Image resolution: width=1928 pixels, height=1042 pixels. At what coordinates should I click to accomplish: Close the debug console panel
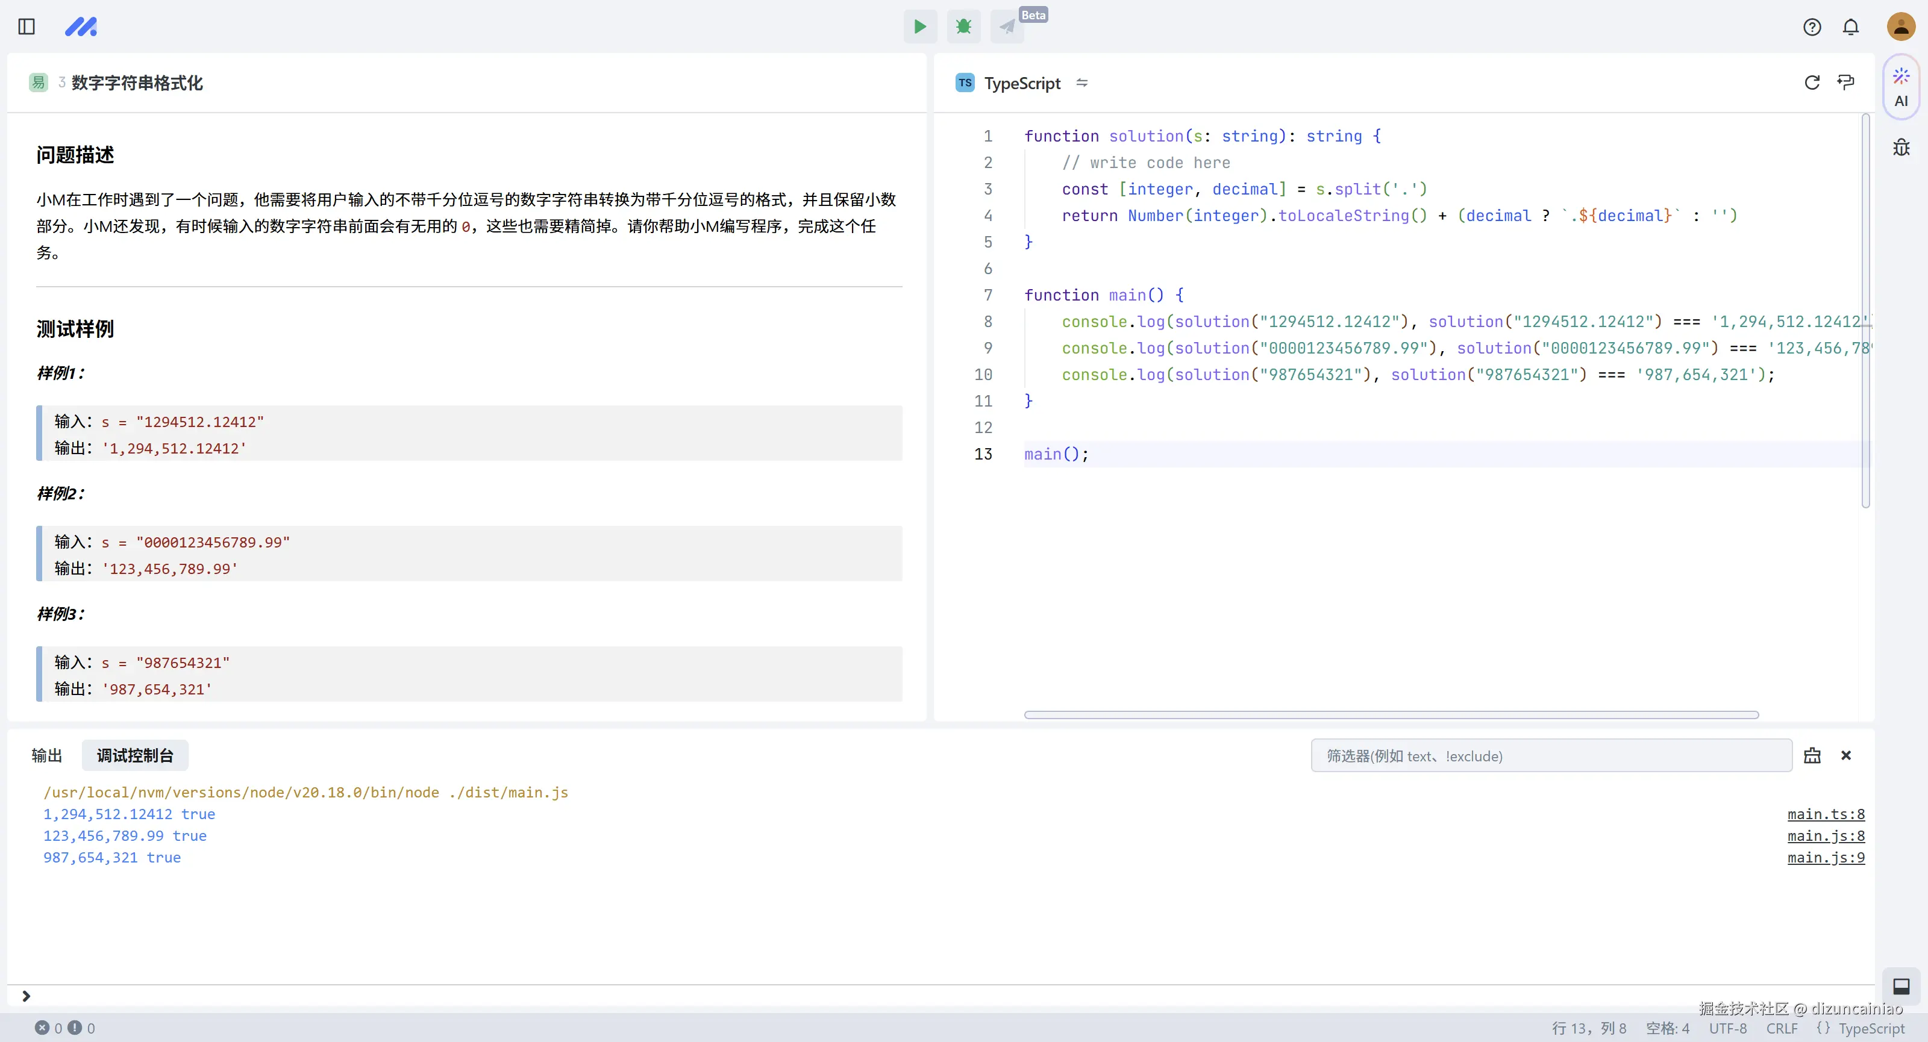1845,755
